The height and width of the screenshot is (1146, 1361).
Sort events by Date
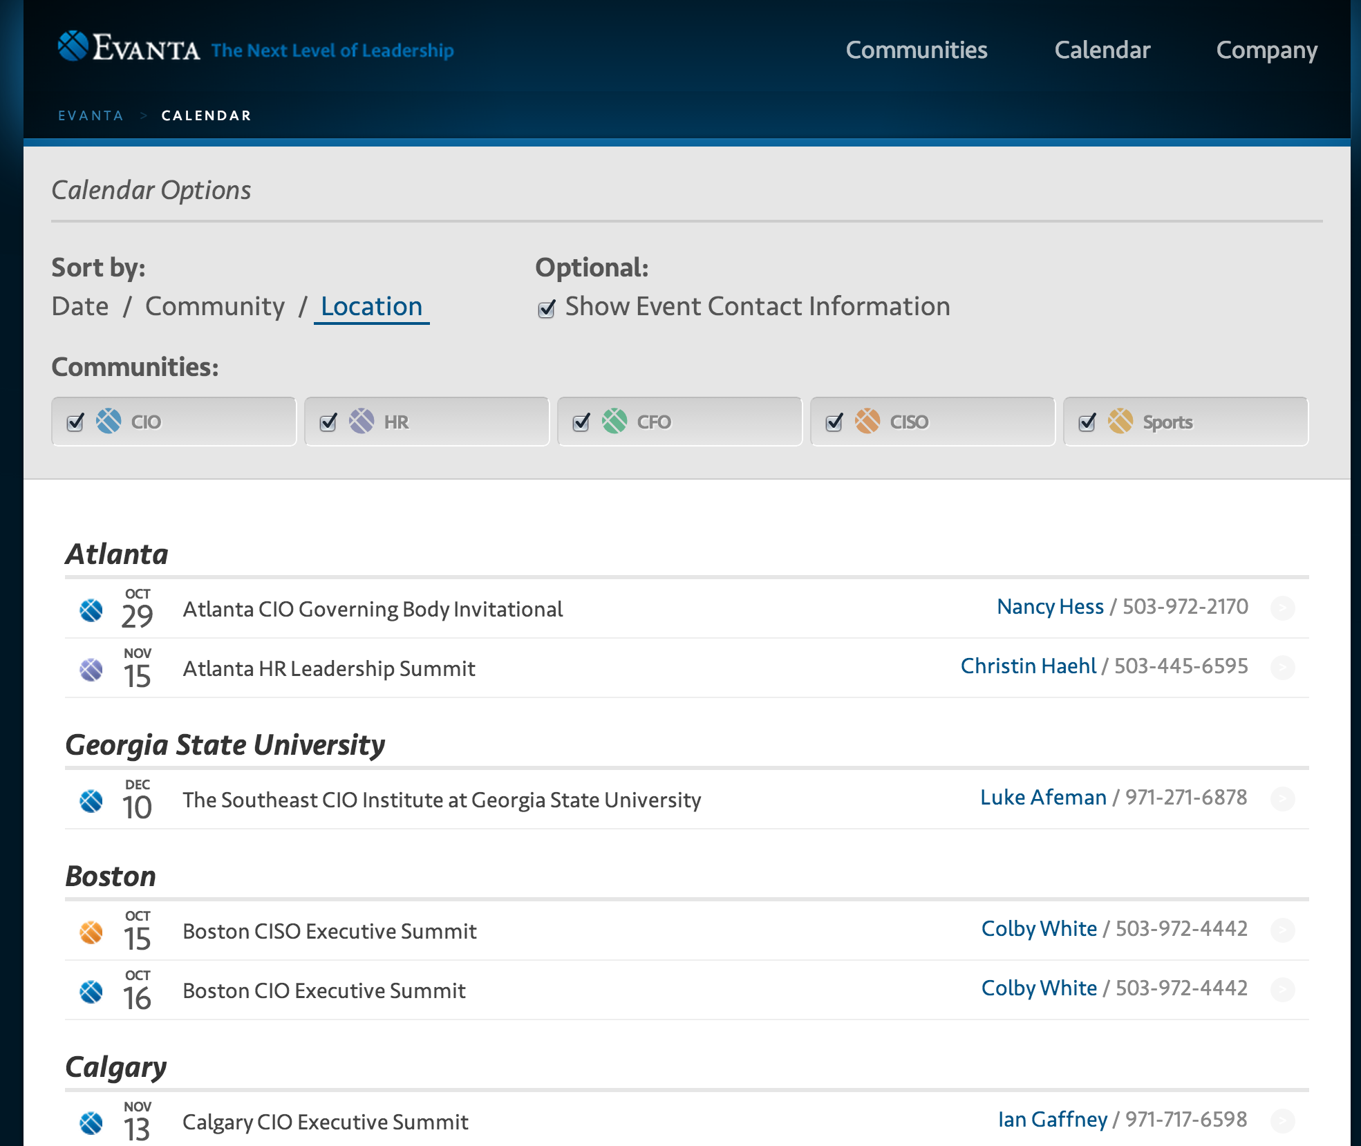coord(80,306)
